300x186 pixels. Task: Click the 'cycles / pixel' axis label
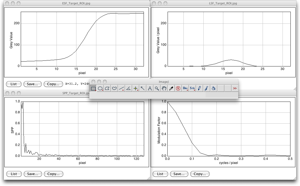coord(228,163)
